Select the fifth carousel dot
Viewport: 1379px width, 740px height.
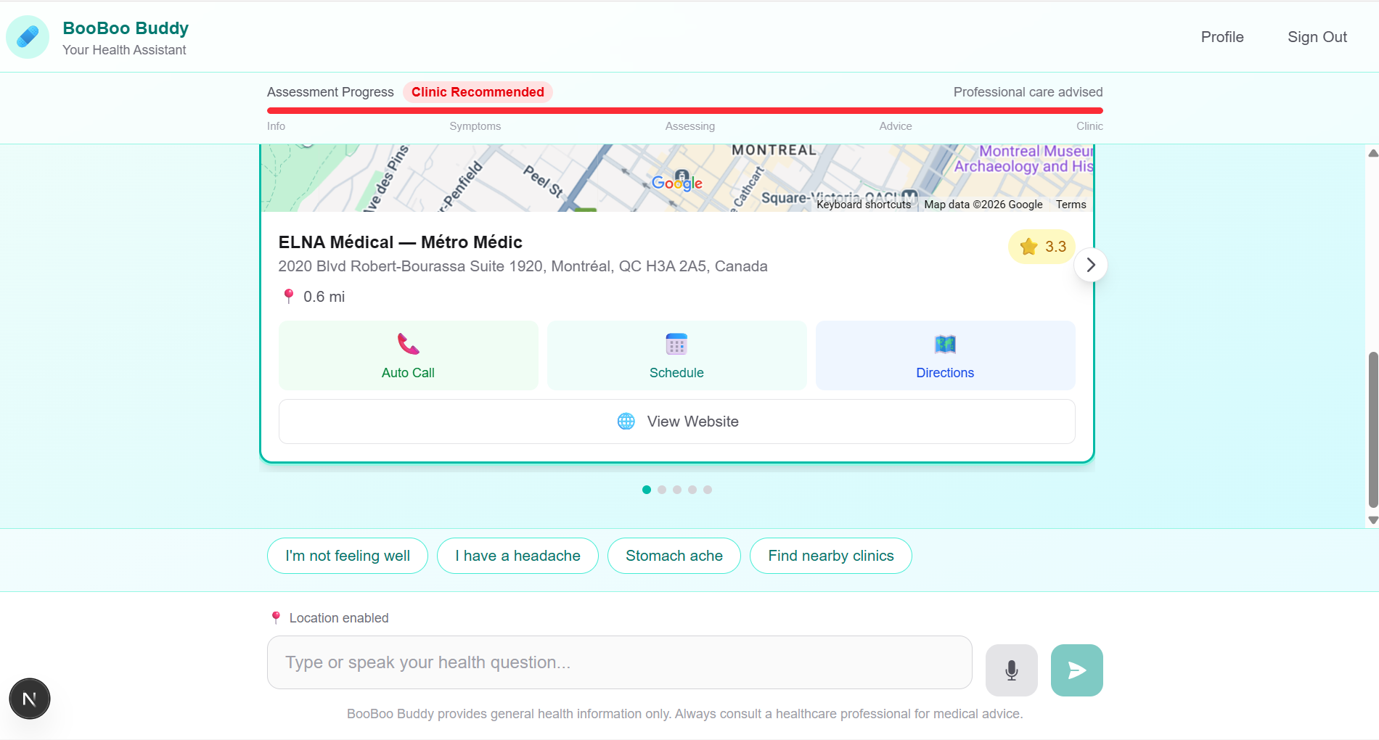[708, 490]
